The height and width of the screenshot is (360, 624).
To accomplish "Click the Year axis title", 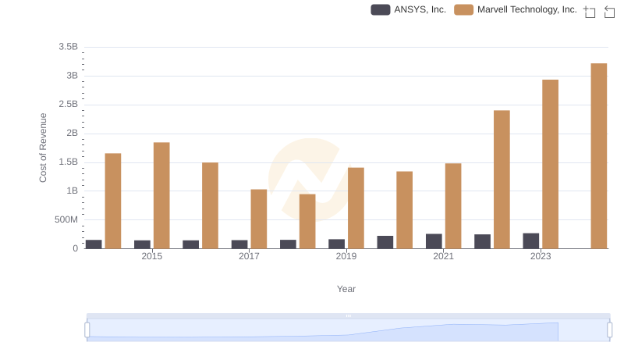I will [x=346, y=289].
